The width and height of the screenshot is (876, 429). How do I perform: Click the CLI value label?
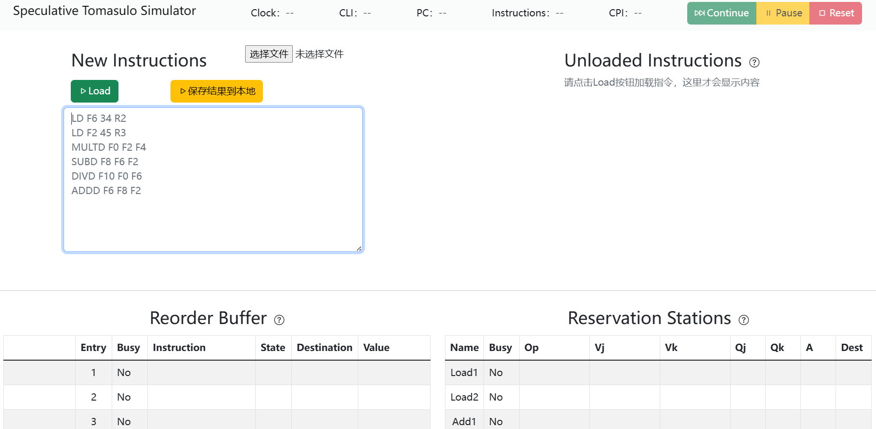click(355, 13)
